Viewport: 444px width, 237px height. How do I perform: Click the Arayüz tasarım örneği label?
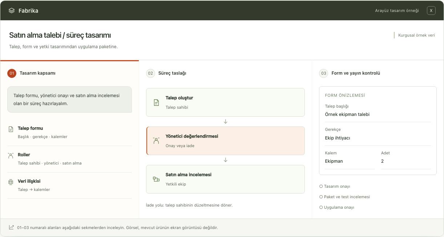point(397,11)
